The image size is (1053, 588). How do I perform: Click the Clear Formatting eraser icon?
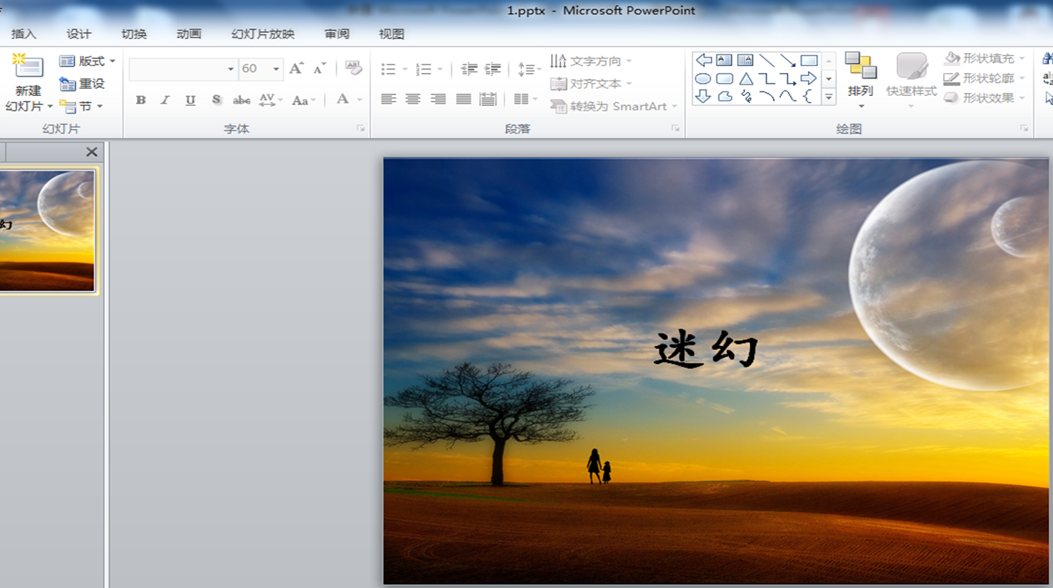tap(354, 68)
